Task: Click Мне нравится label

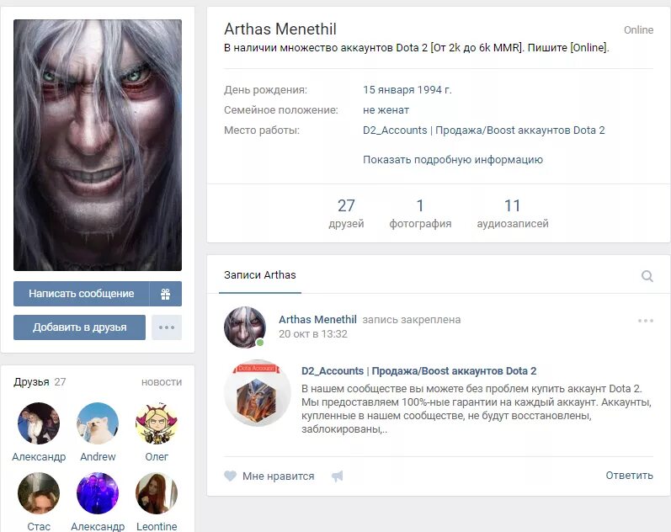Action: (278, 476)
